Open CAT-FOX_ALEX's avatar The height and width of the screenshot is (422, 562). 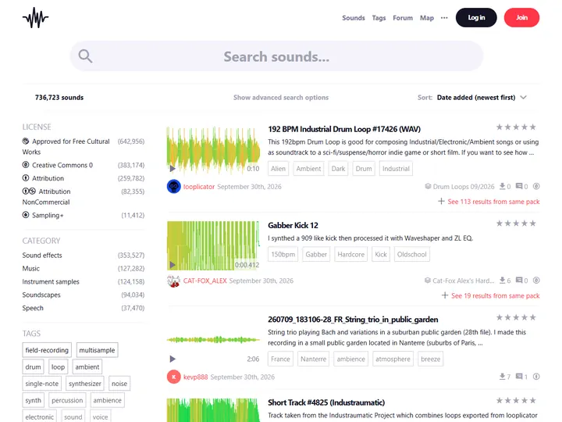(x=174, y=281)
